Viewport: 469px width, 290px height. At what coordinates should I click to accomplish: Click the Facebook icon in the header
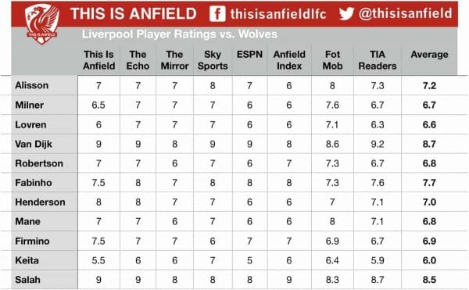(217, 14)
